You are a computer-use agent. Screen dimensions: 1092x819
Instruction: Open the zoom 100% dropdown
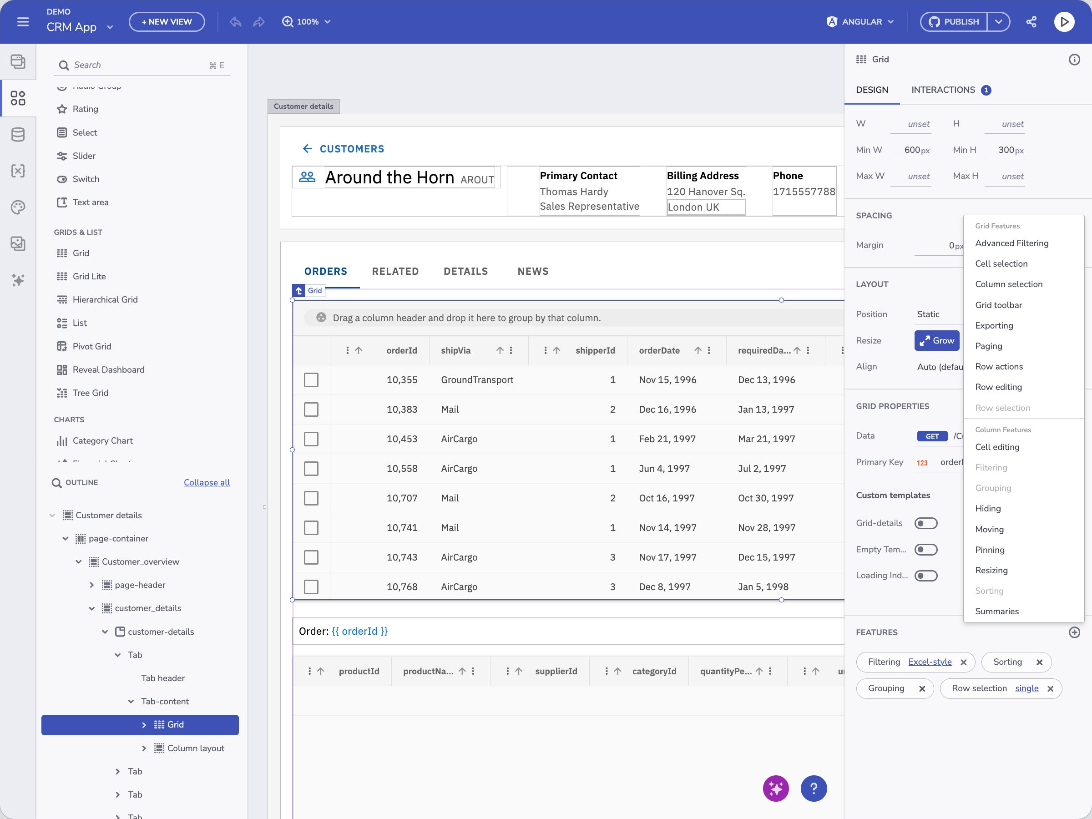click(306, 22)
